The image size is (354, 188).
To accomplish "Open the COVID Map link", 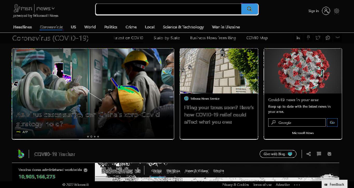I will coord(257,38).
